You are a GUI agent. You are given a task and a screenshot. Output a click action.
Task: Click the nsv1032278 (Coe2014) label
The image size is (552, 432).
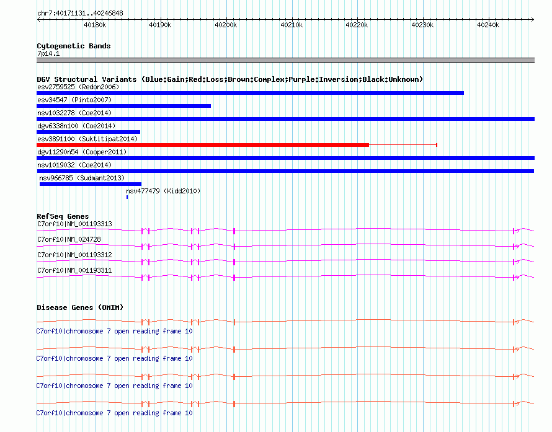click(74, 113)
